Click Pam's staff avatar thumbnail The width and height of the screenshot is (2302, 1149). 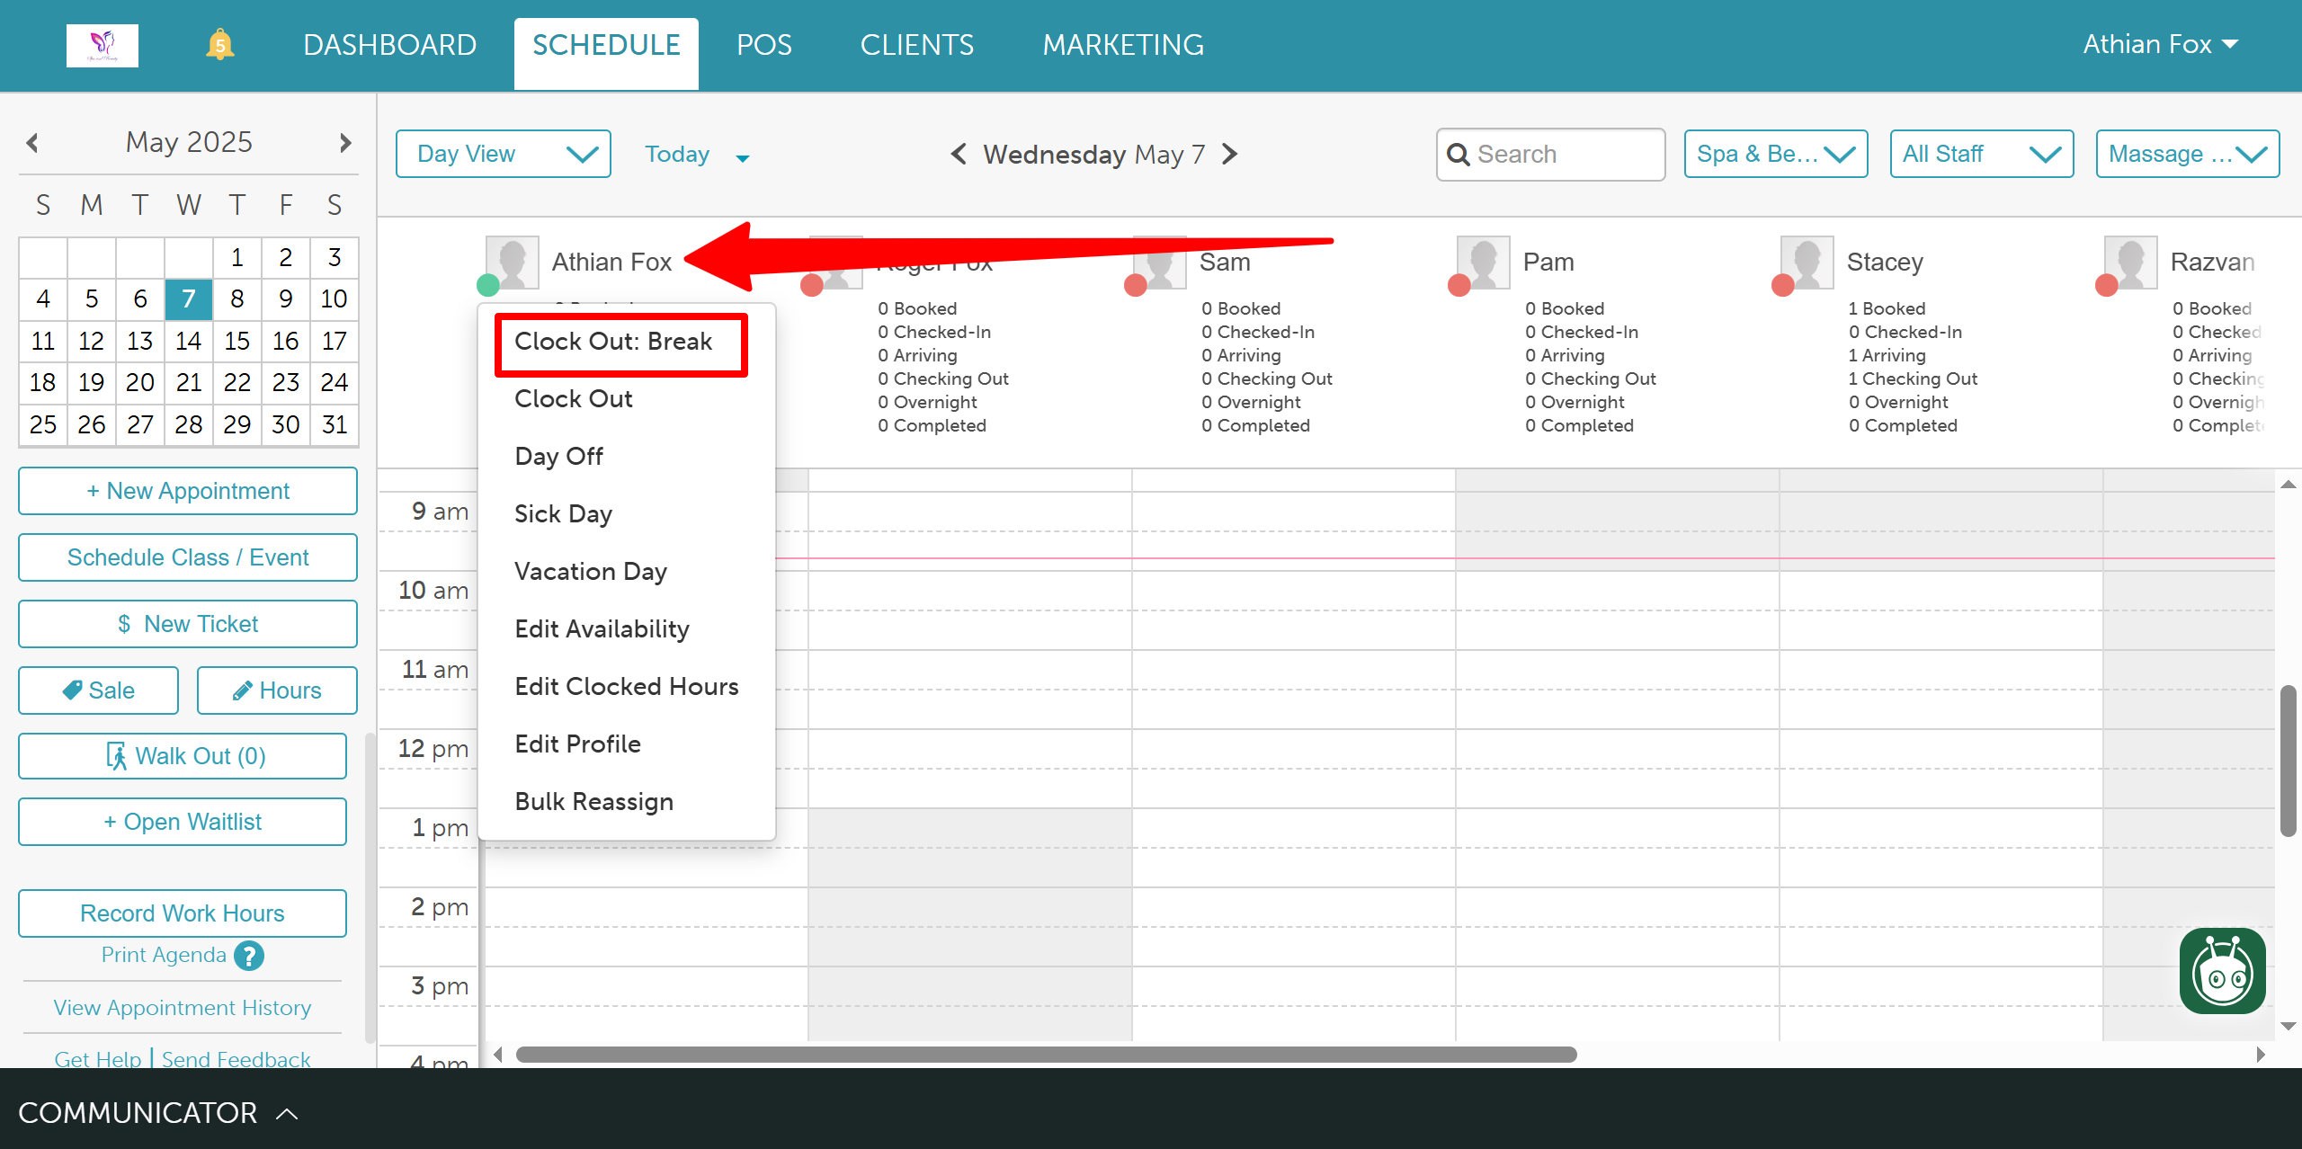(x=1483, y=262)
